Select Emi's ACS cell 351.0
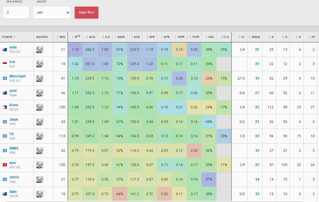Image resolution: width=319 pixels, height=202 pixels. [x=90, y=64]
